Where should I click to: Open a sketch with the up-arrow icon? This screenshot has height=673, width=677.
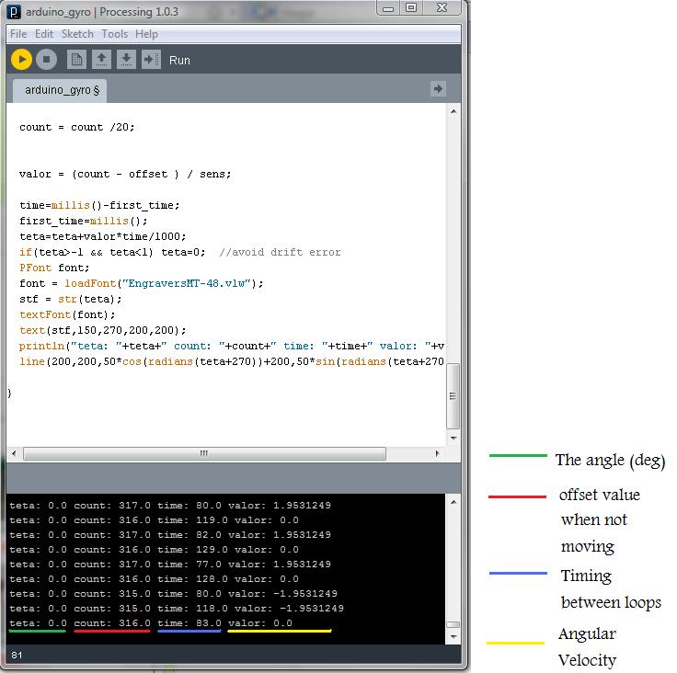(x=101, y=60)
